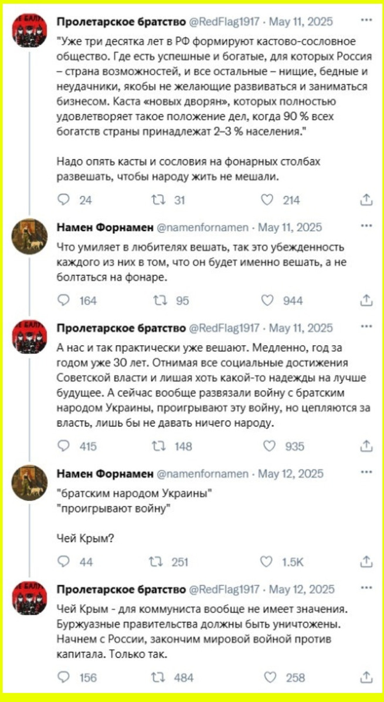This screenshot has width=384, height=702.
Task: Open Пролетарское братство avatar on the first tweet
Action: coord(29,30)
